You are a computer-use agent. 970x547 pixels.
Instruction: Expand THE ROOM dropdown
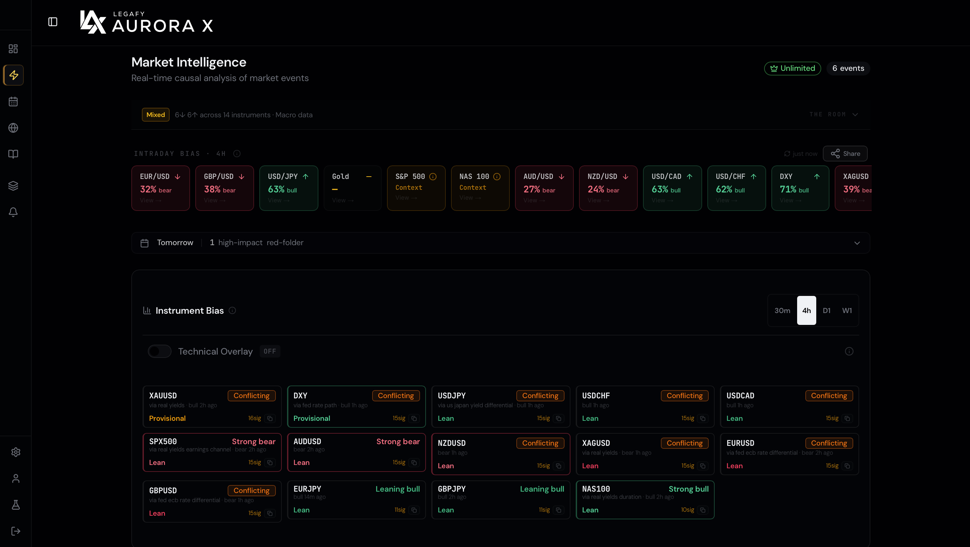834,114
